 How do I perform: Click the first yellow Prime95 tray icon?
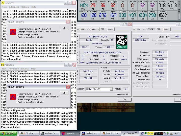[149, 133]
